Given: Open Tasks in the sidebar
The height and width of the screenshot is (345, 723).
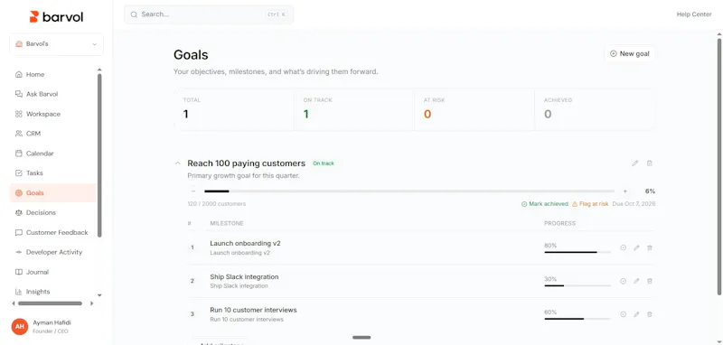Looking at the screenshot, I should click(x=52, y=173).
